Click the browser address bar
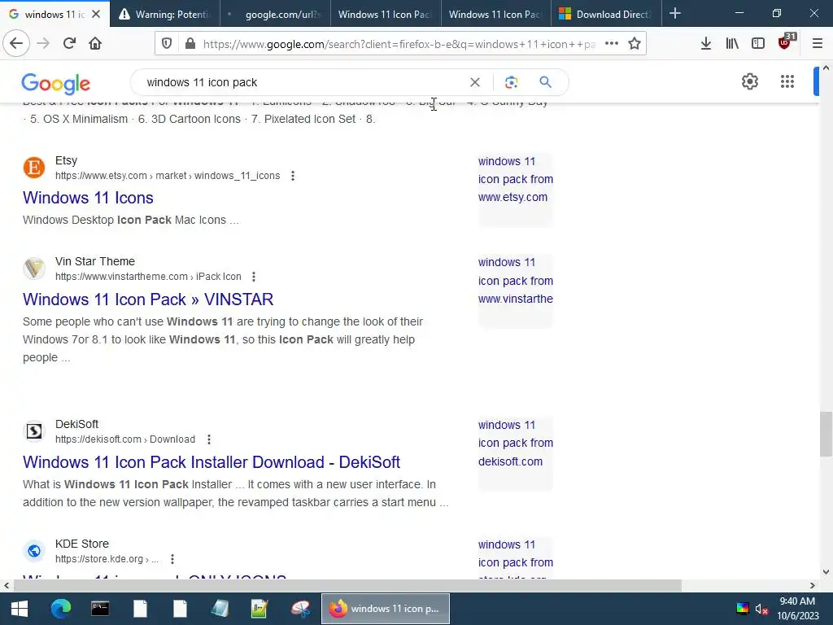The image size is (833, 625). 399,44
